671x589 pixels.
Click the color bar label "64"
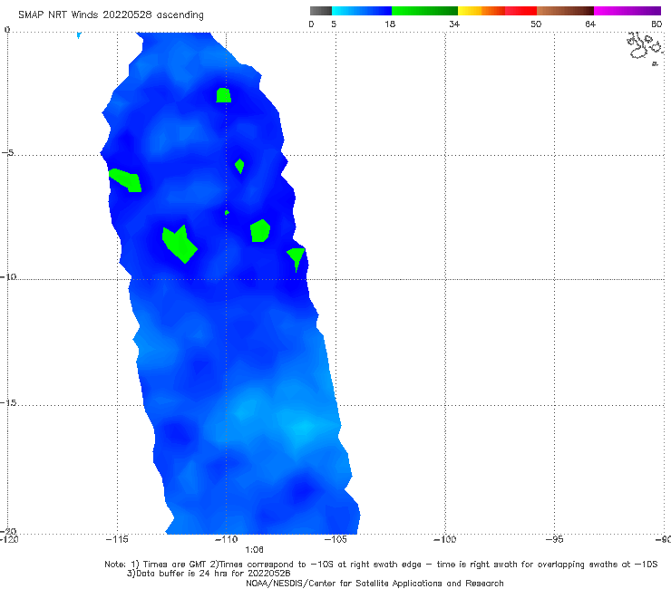click(590, 24)
